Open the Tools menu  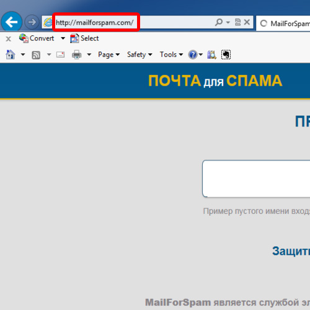tap(171, 55)
